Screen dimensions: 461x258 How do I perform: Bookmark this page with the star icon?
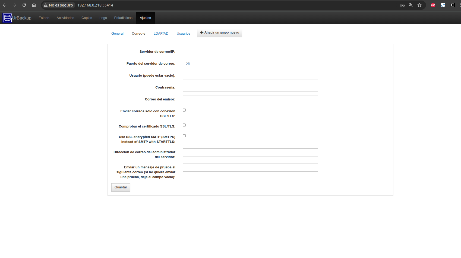click(419, 5)
